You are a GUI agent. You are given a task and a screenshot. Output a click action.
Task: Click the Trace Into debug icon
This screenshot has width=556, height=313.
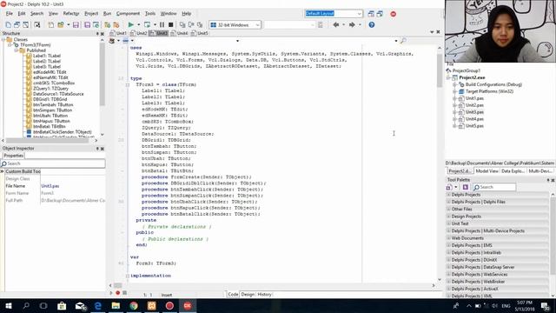(x=182, y=25)
